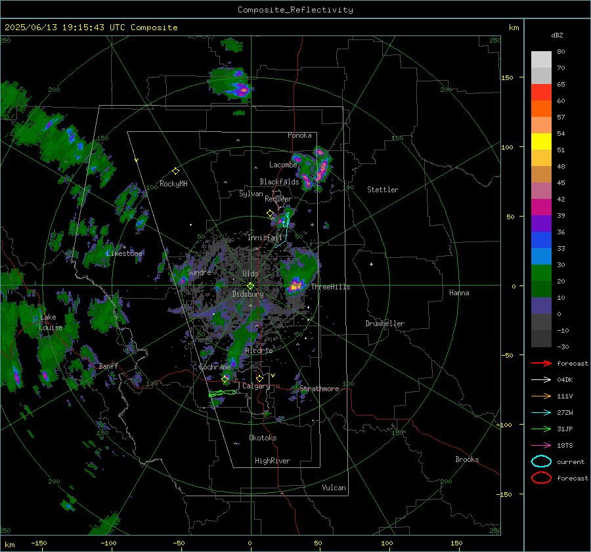
Task: Click the Drumheller city label
Action: 385,324
